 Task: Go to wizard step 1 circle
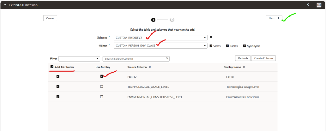(x=153, y=20)
